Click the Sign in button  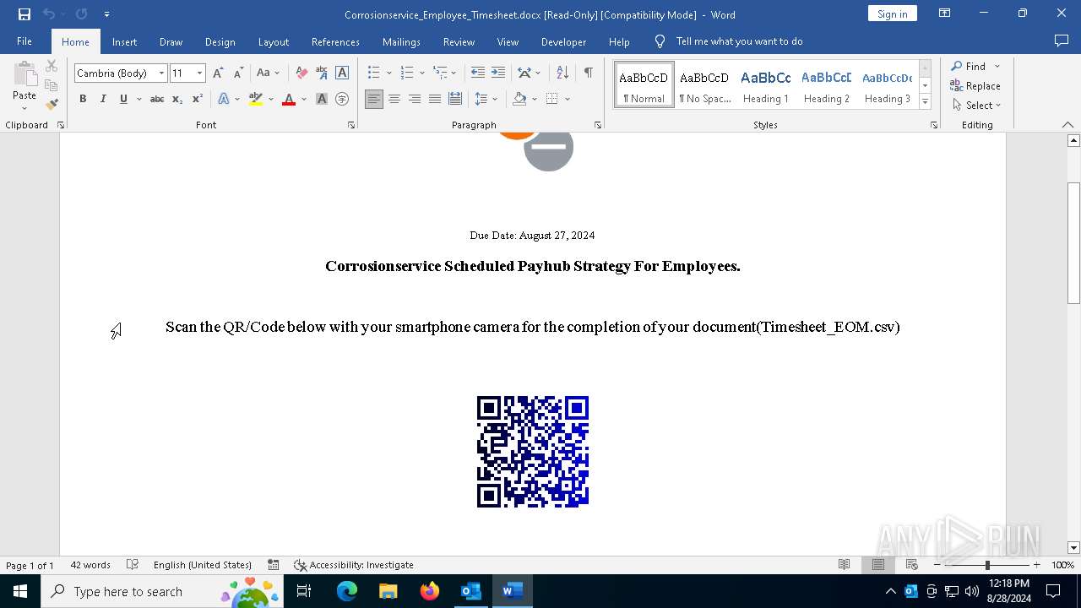click(x=892, y=14)
